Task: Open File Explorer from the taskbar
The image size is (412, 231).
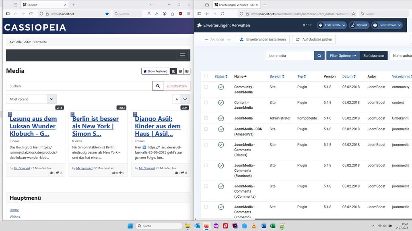Action: [187, 226]
